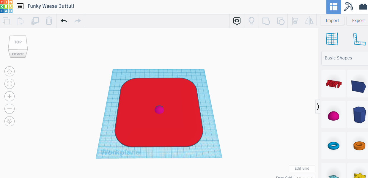Click the Copy toolbar icon

(x=6, y=21)
